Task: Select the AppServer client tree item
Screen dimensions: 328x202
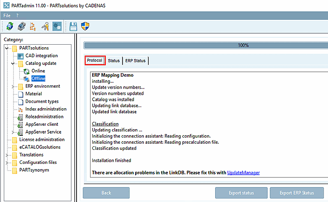Action: point(42,124)
